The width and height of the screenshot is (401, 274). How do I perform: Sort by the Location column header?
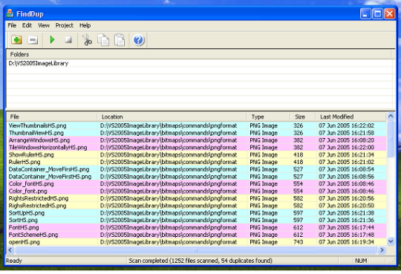click(x=172, y=117)
